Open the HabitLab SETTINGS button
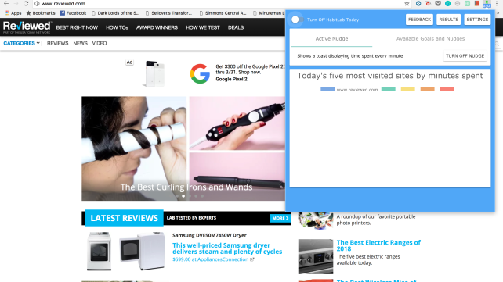Image resolution: width=503 pixels, height=282 pixels. click(x=477, y=20)
